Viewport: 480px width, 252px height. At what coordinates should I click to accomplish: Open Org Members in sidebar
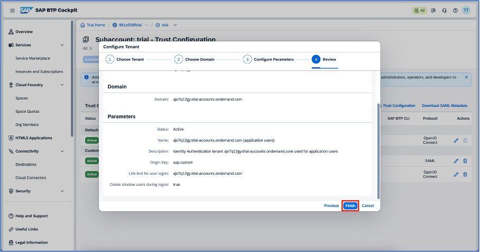(x=27, y=125)
